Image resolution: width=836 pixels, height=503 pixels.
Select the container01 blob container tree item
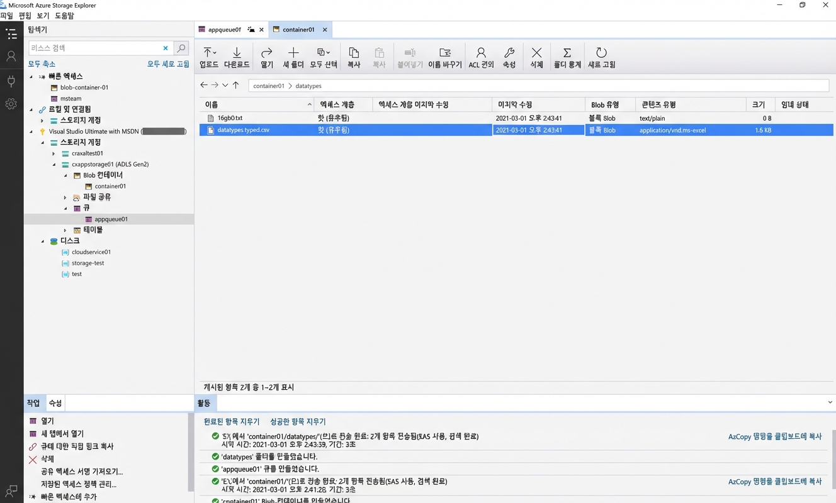pos(110,186)
